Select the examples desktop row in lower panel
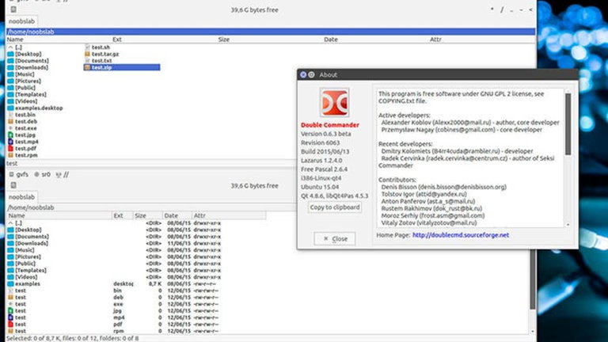Screen dimensions: 608x342 114,284
